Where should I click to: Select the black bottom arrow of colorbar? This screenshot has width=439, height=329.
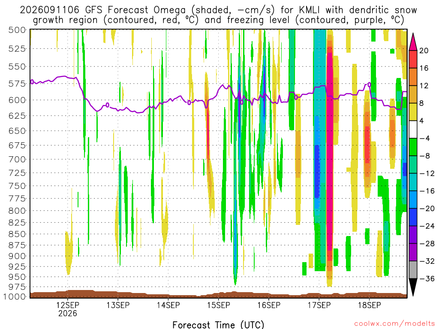[x=413, y=287]
